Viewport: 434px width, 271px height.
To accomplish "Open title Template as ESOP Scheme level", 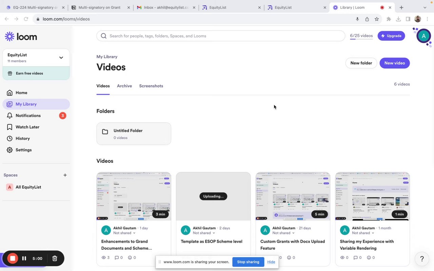I will [x=212, y=242].
